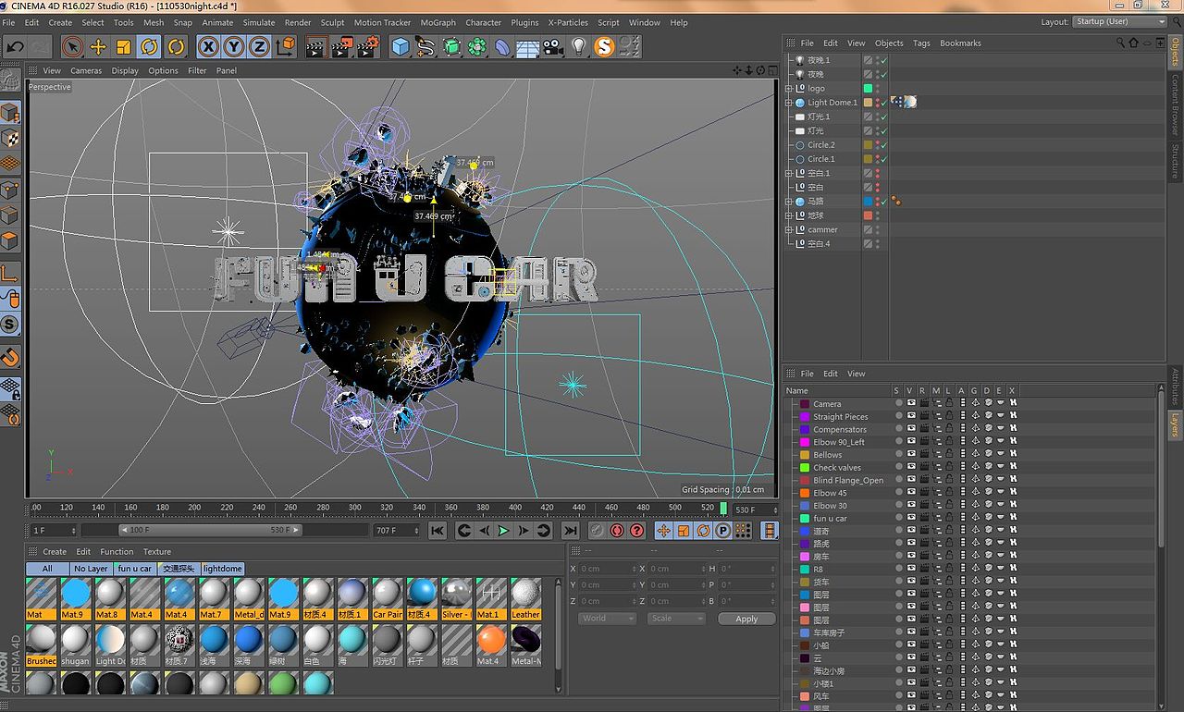Image resolution: width=1184 pixels, height=712 pixels.
Task: Expand the 空白.1 null object
Action: tap(789, 173)
